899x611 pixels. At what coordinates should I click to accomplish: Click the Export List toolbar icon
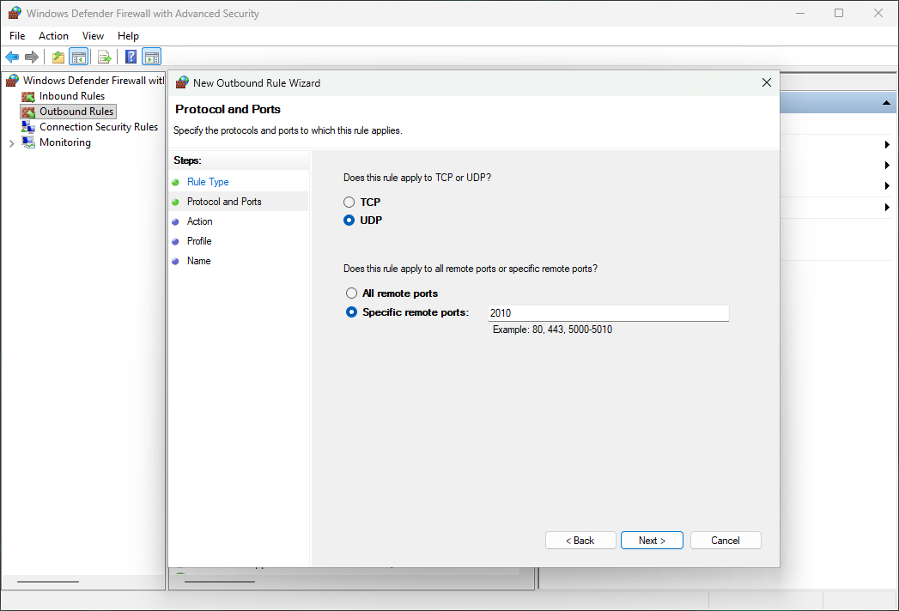point(105,57)
